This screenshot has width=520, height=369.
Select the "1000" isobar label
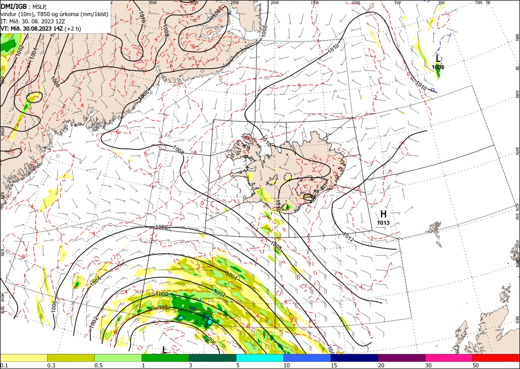click(x=162, y=295)
